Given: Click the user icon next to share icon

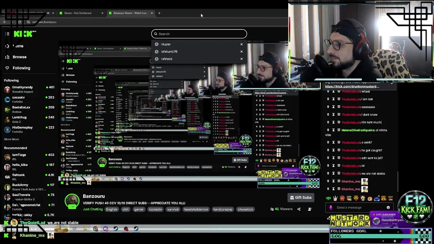Looking at the screenshot, I should pyautogui.click(x=310, y=209).
